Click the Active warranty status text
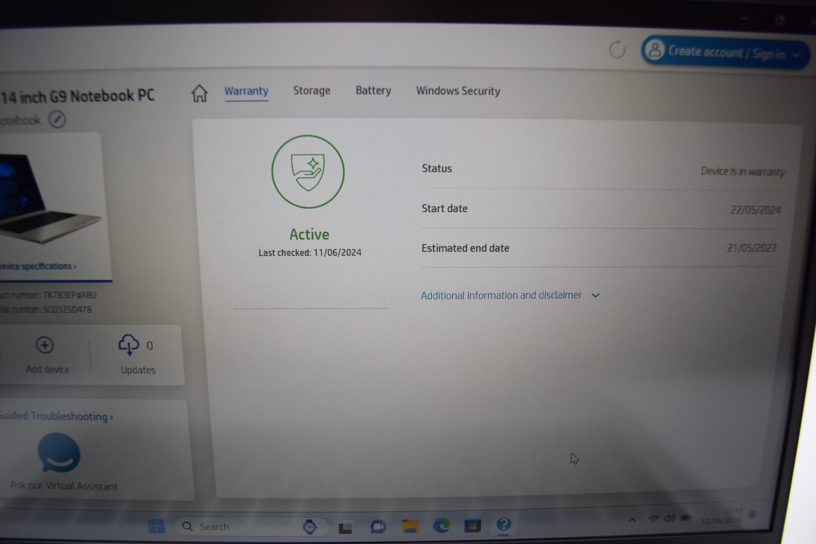The image size is (816, 544). tap(309, 235)
